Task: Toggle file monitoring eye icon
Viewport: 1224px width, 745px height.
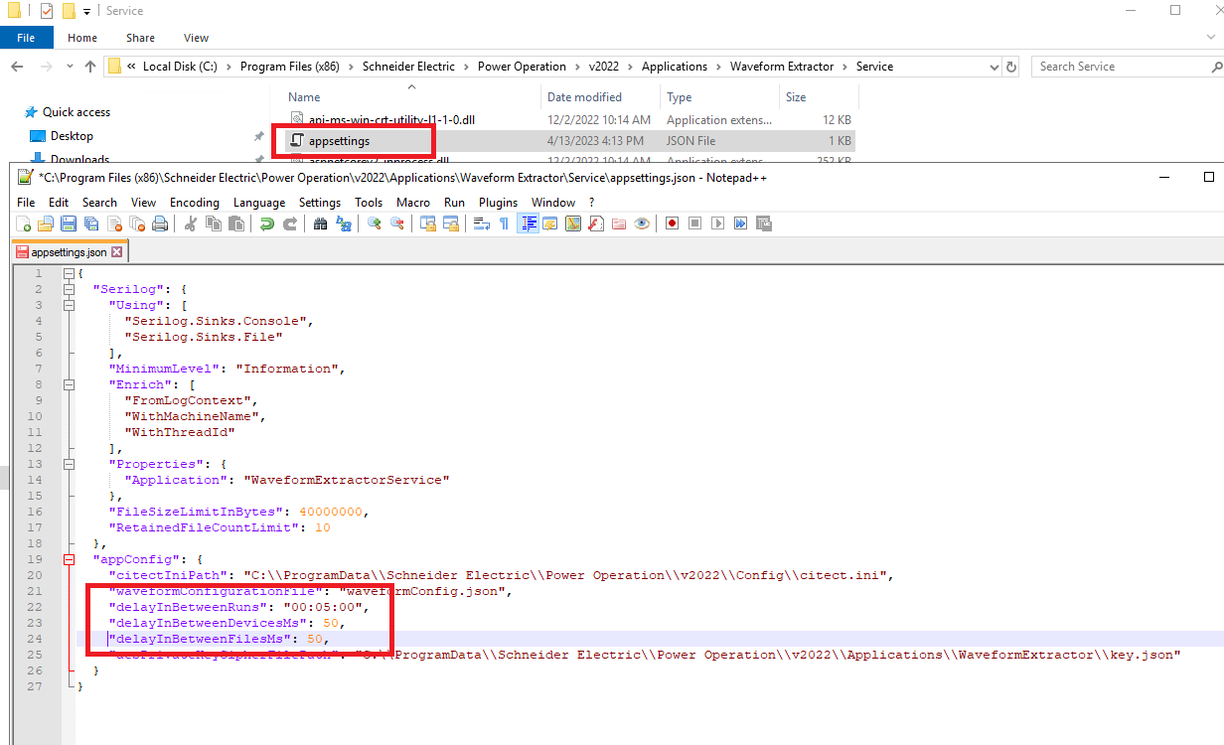Action: pyautogui.click(x=642, y=223)
